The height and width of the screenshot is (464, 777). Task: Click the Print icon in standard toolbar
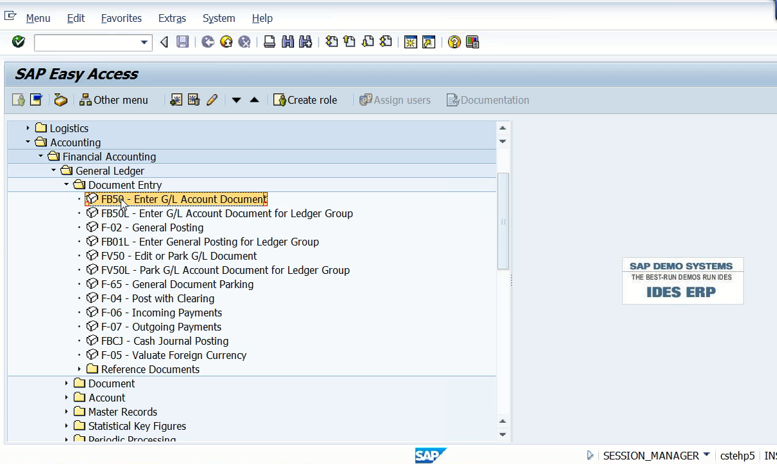270,42
